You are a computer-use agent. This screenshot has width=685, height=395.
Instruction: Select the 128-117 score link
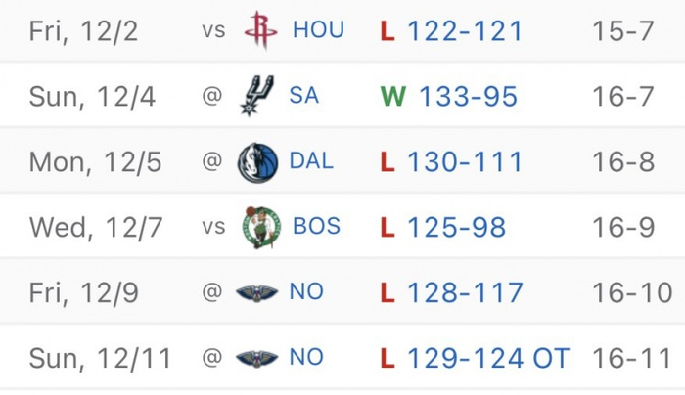tap(465, 292)
